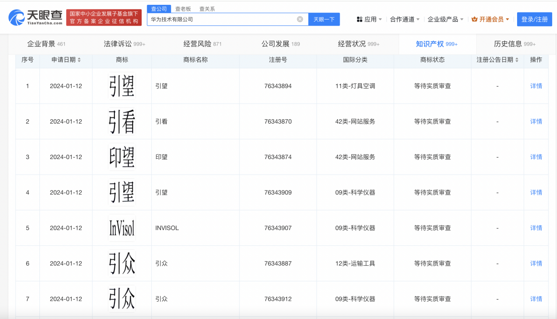Toggle sorting on the 申请日期 column
This screenshot has height=319, width=557.
pos(80,60)
